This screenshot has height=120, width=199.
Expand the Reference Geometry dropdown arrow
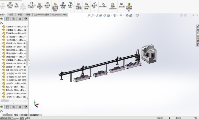(x=71, y=11)
